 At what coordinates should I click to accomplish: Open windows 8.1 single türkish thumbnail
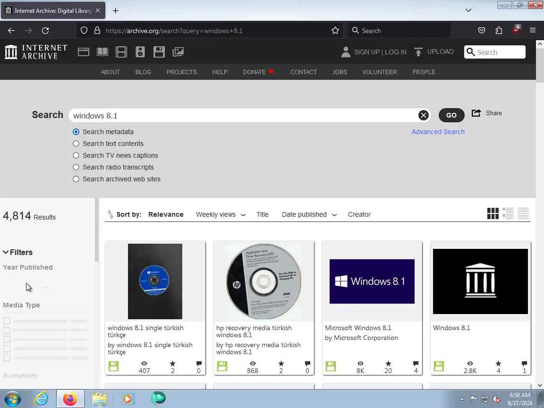(x=155, y=281)
